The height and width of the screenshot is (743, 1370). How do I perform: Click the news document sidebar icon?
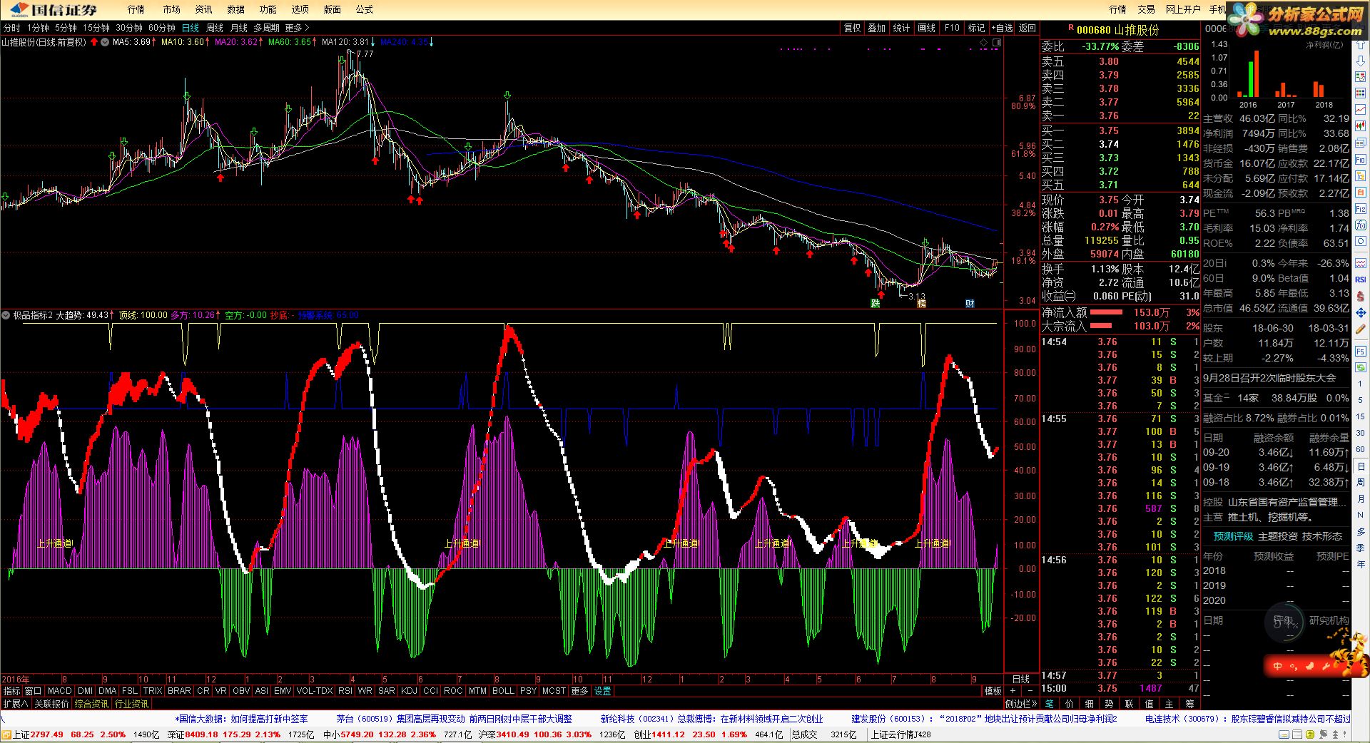pos(1361,142)
